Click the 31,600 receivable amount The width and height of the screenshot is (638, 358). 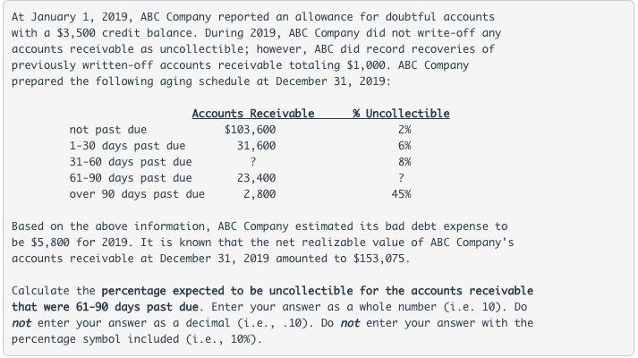point(256,145)
